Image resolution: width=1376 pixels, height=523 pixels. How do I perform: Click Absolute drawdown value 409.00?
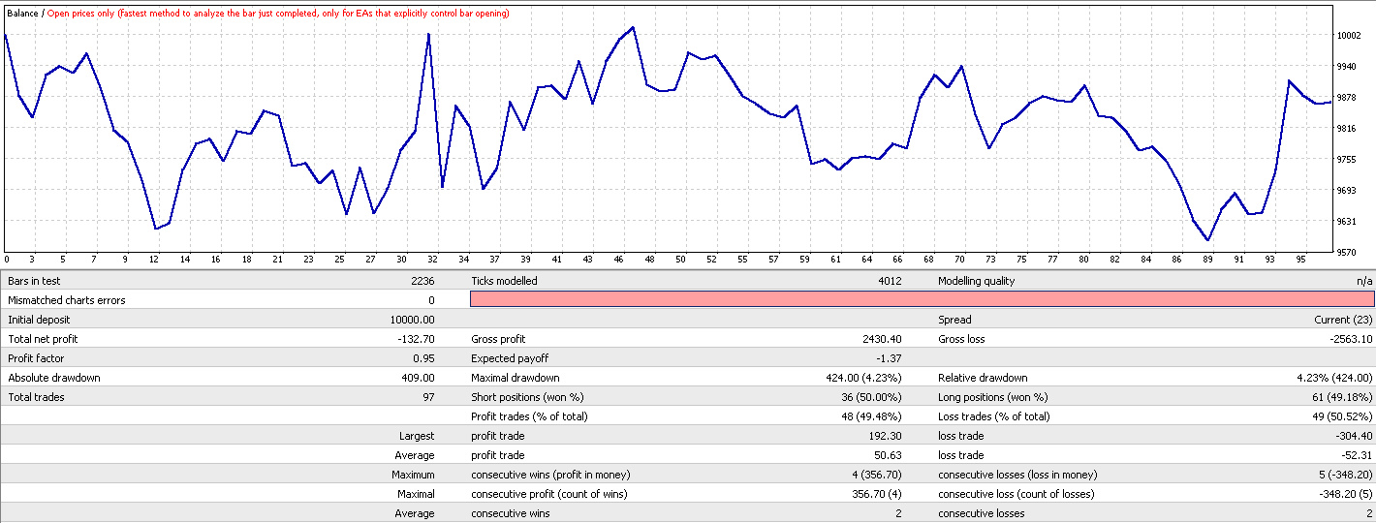tap(420, 378)
